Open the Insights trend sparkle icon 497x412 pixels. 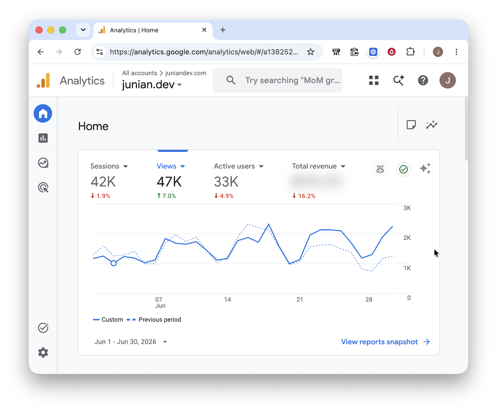click(x=432, y=125)
